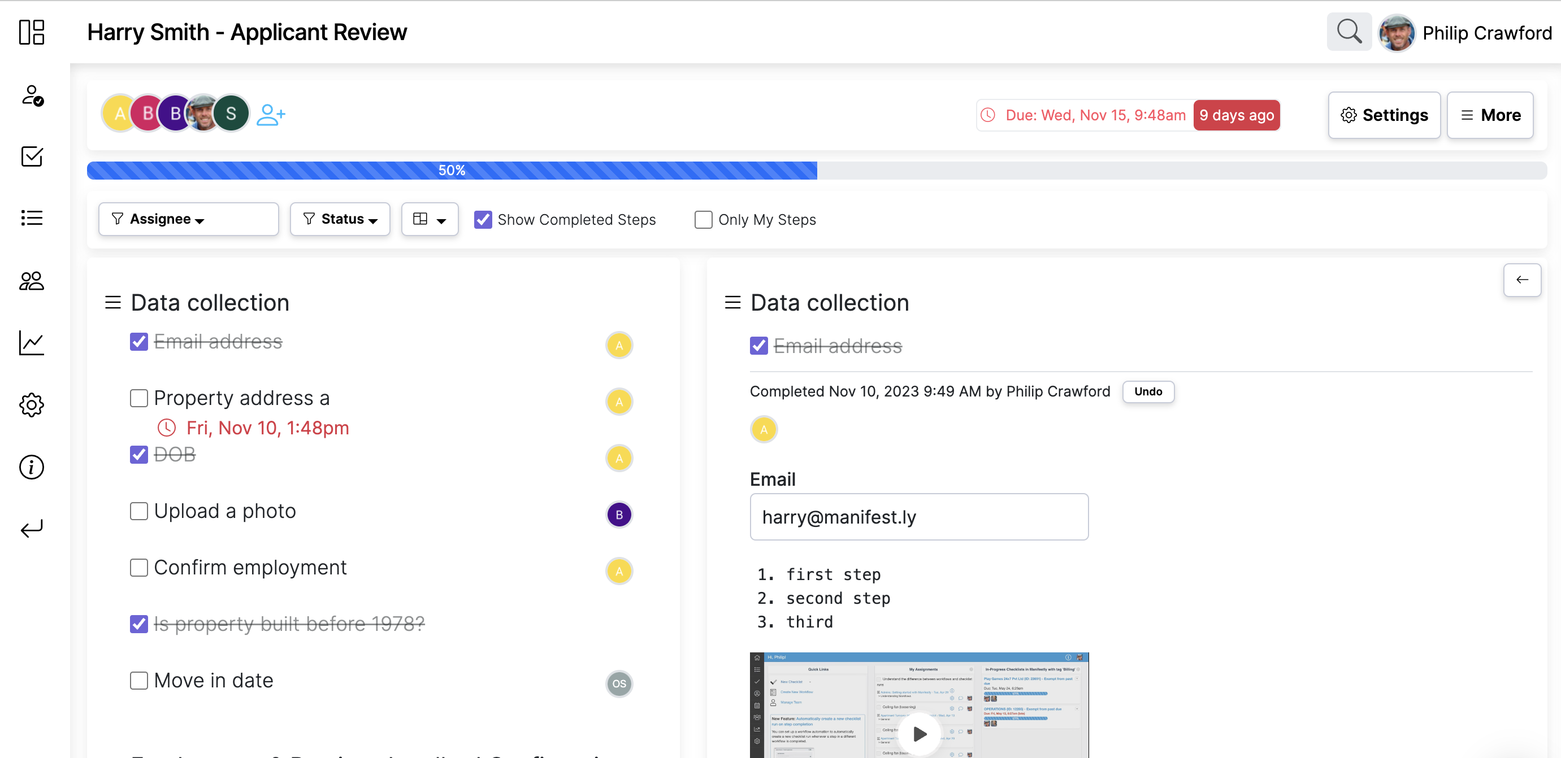Select the Upload a photo step text
The height and width of the screenshot is (758, 1561).
[x=225, y=511]
